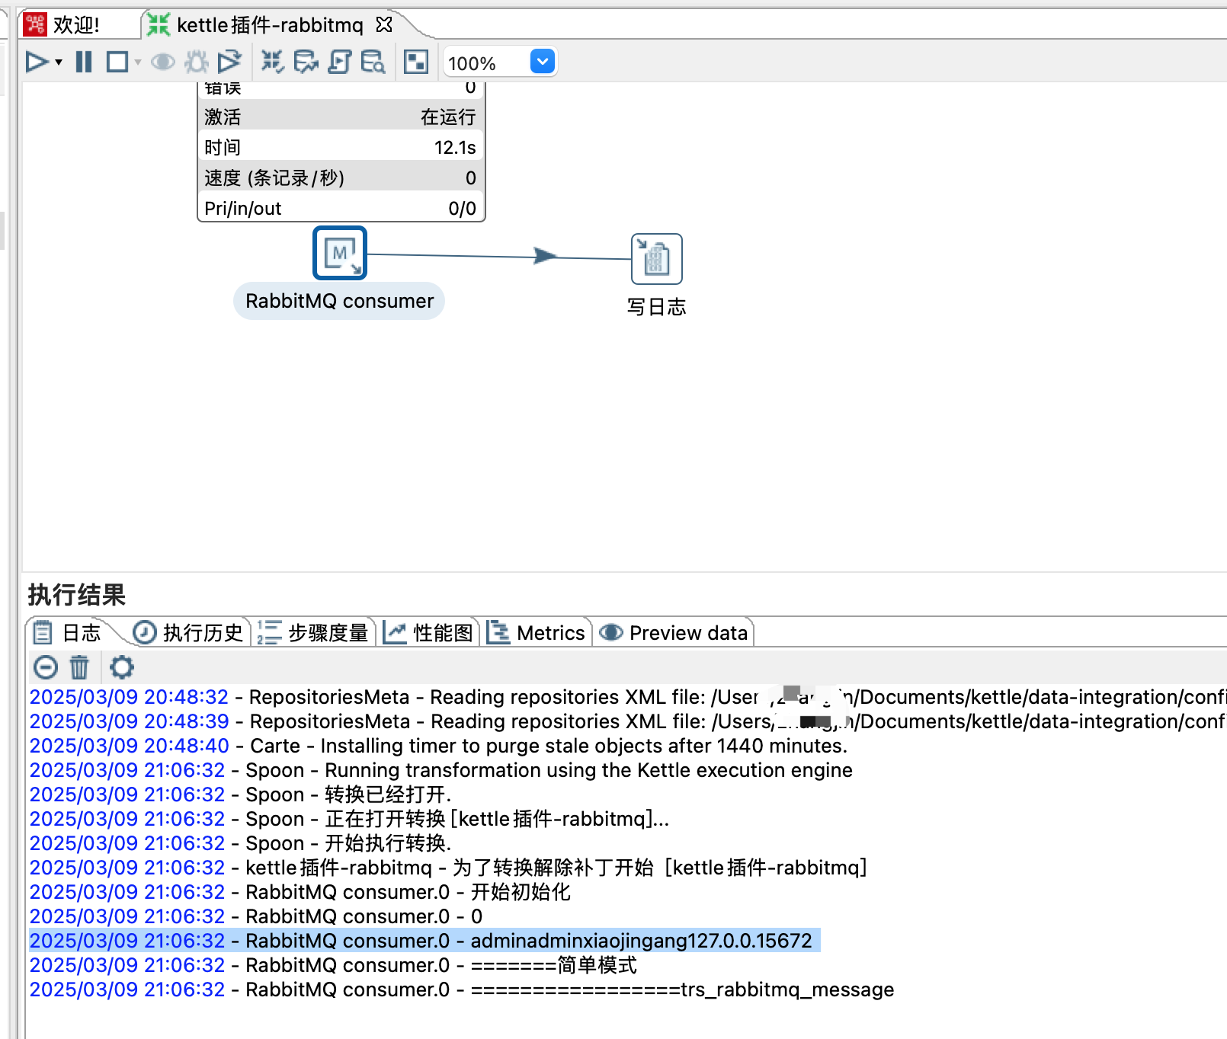1227x1039 pixels.
Task: Click the show error lines icon
Action: click(x=46, y=667)
